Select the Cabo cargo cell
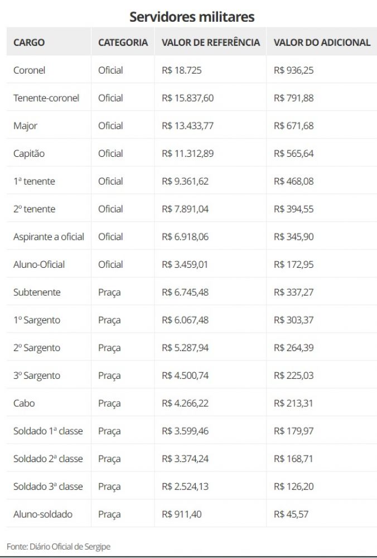The width and height of the screenshot is (377, 558). [x=24, y=403]
